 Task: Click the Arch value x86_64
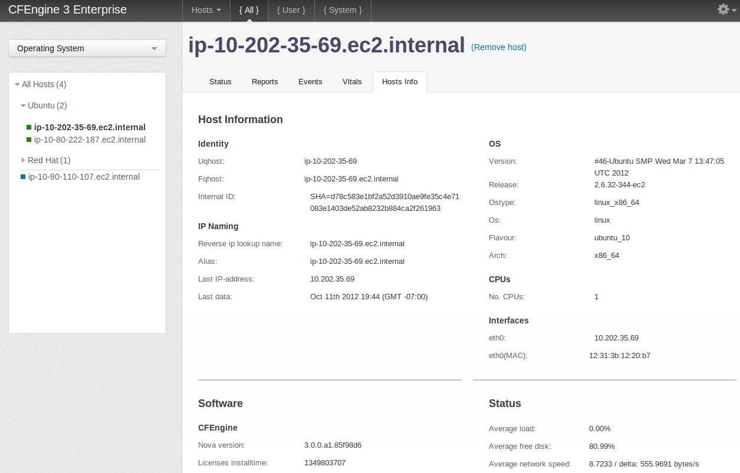coord(607,256)
